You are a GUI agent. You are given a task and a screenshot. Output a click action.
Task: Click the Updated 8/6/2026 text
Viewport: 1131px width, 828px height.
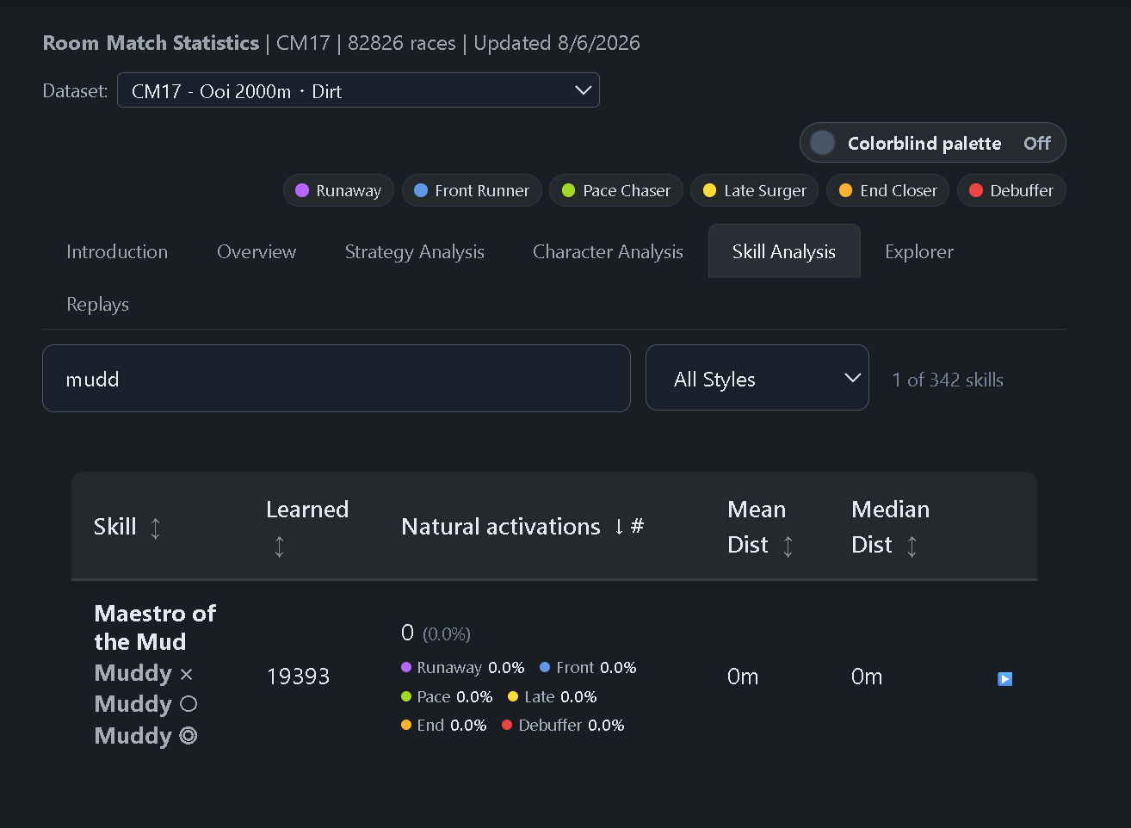tap(557, 43)
